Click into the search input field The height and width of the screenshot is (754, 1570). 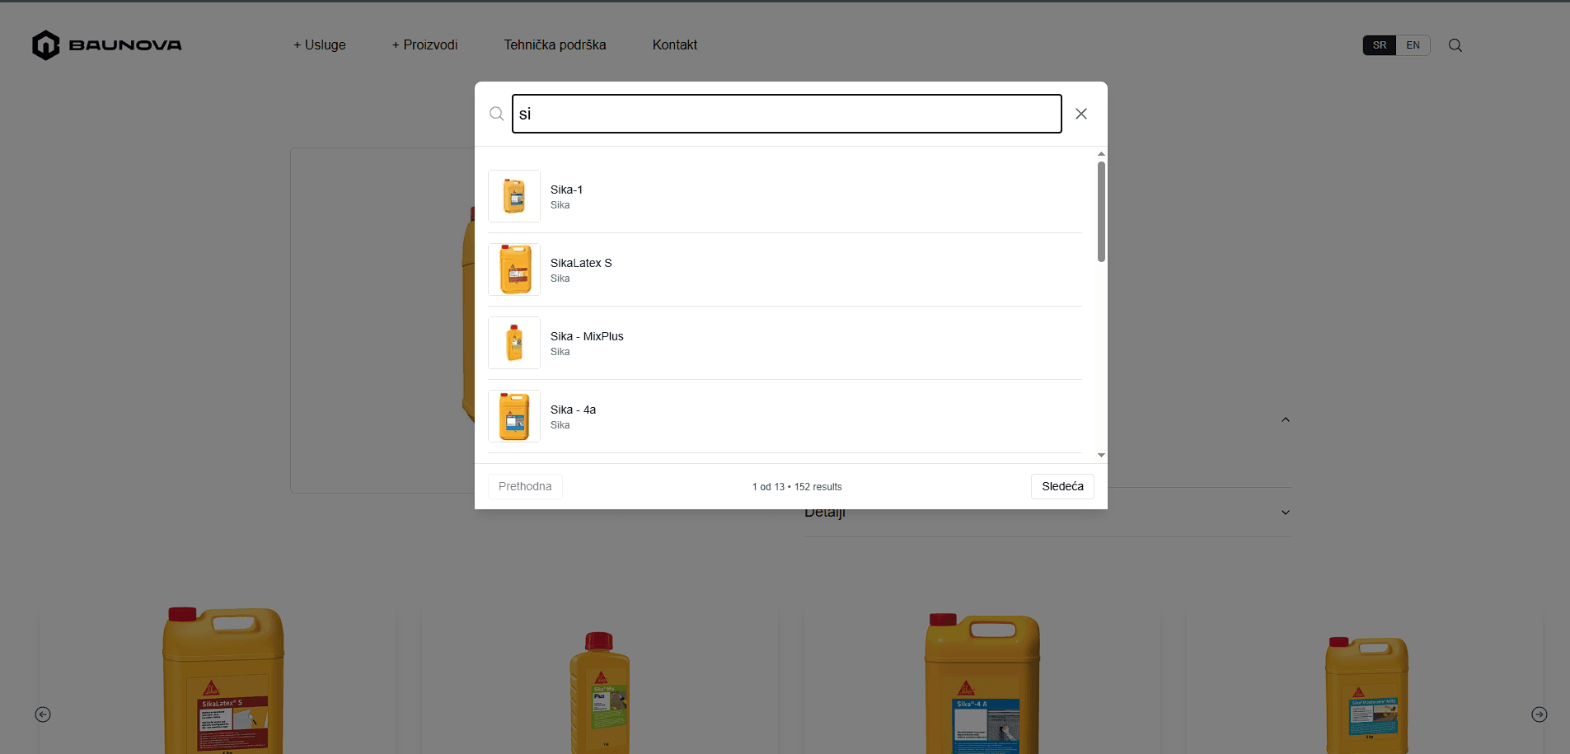pyautogui.click(x=786, y=114)
